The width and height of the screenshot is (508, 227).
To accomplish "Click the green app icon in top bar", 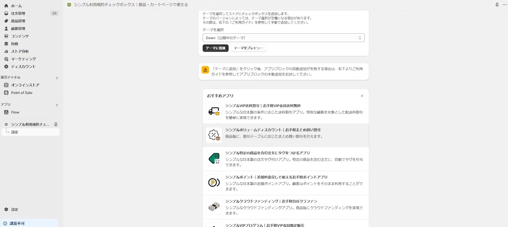I will tap(69, 5).
